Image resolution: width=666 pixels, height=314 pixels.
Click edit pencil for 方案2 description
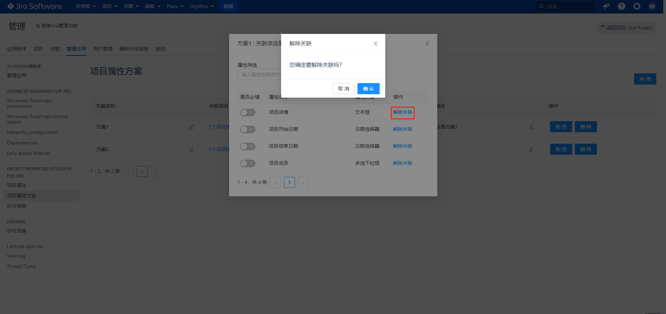[531, 149]
